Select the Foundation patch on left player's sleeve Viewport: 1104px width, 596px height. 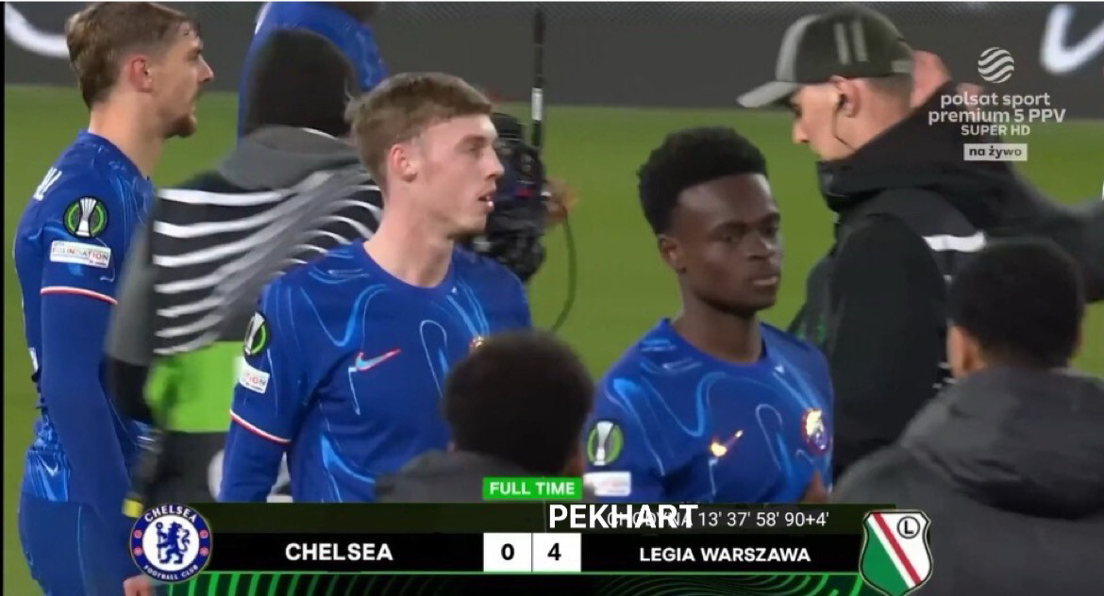(80, 254)
